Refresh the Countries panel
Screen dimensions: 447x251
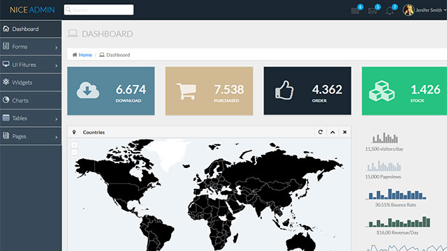[320, 132]
